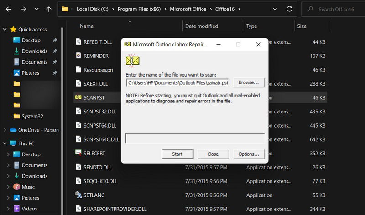Select the Quick access star icon
365x215 pixels.
(13, 29)
